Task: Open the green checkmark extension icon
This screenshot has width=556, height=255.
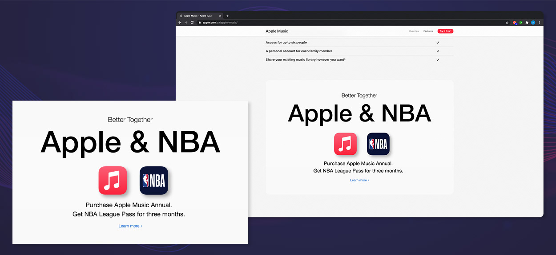Action: [x=521, y=23]
